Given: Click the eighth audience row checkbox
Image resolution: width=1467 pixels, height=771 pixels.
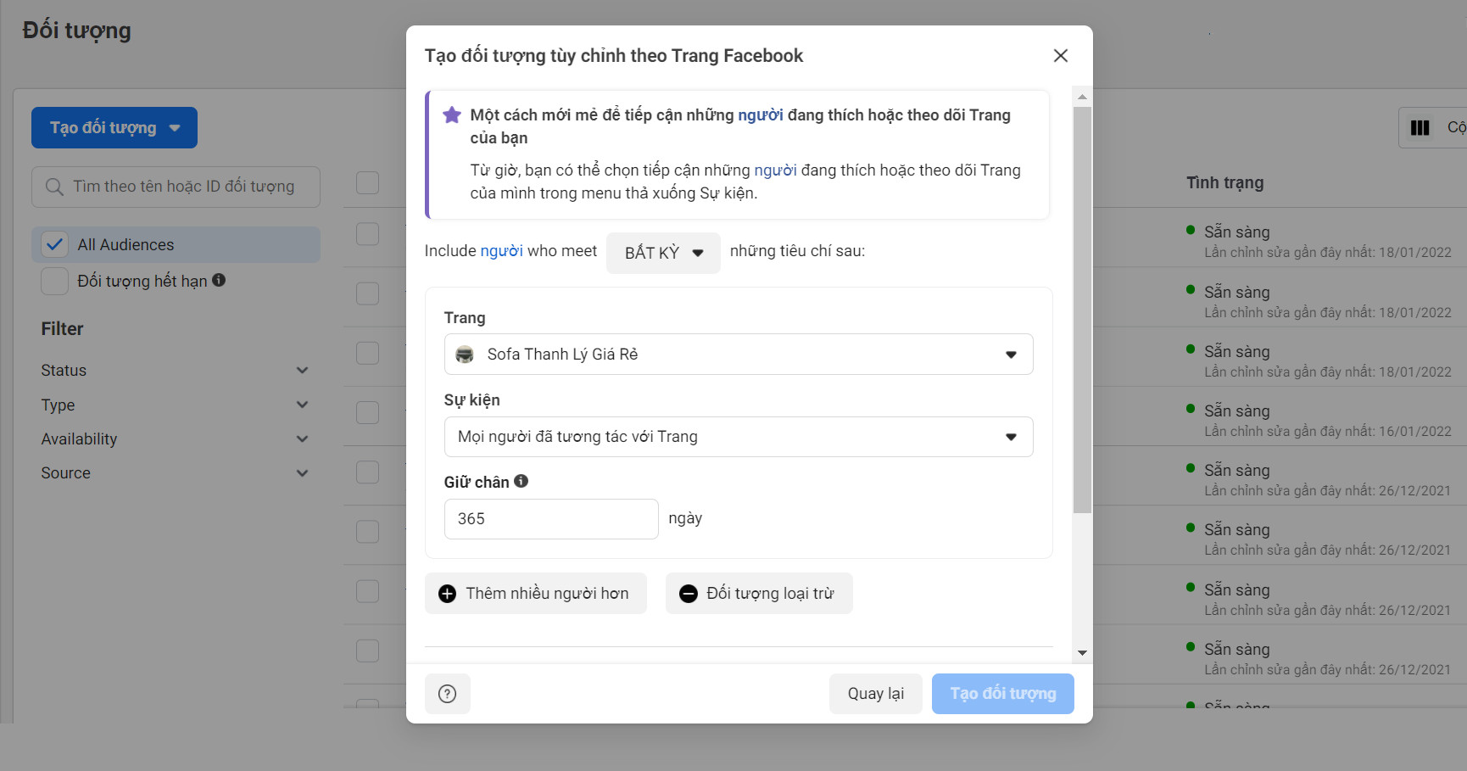Looking at the screenshot, I should click(367, 651).
